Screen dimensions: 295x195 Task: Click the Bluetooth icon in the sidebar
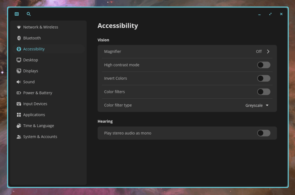point(19,38)
